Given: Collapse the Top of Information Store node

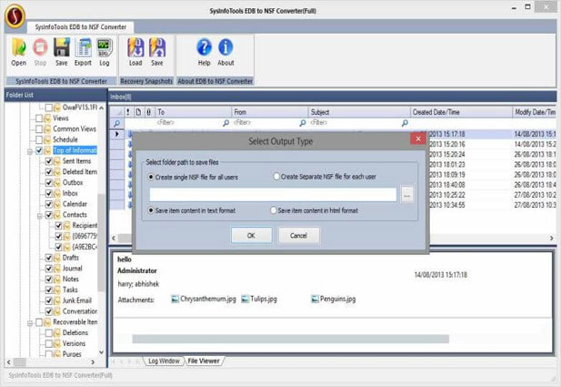Looking at the screenshot, I should pos(30,151).
